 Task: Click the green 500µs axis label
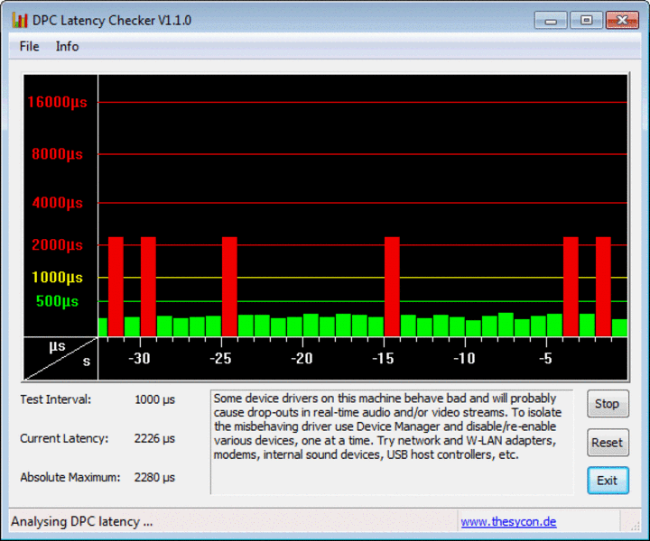[x=57, y=301]
